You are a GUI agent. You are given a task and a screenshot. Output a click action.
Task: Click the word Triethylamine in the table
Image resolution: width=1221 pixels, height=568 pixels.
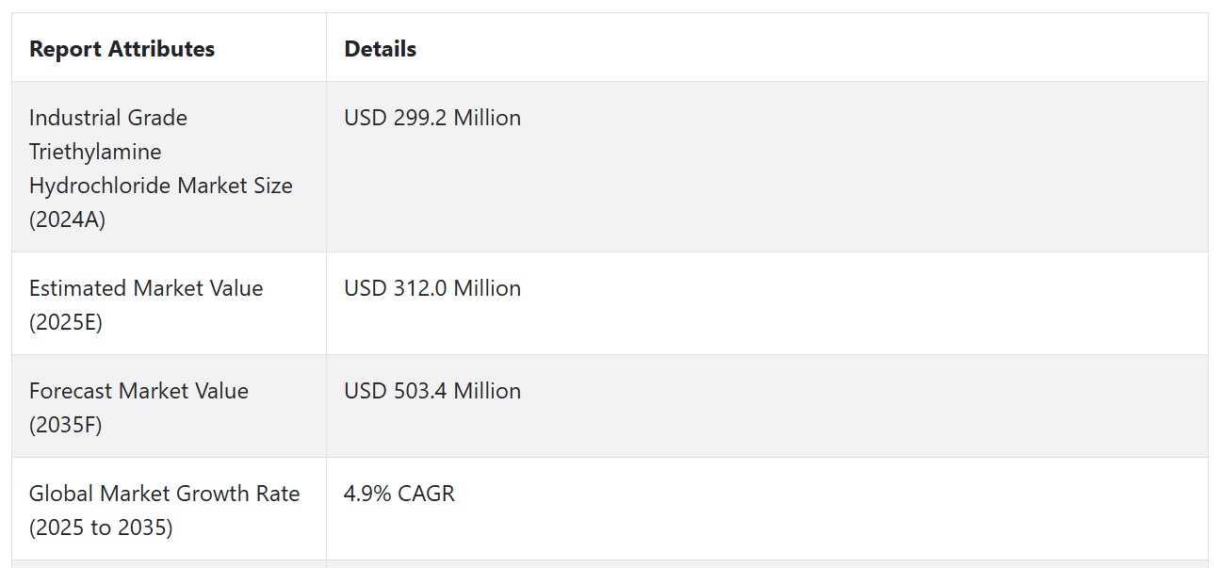click(x=95, y=153)
